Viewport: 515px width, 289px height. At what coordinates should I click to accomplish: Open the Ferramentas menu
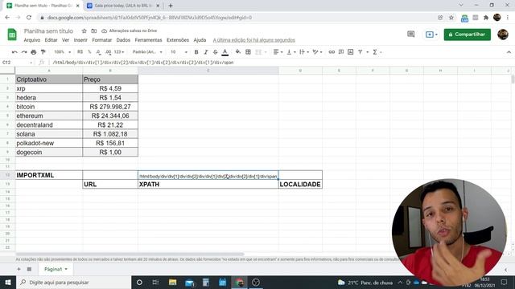[148, 40]
